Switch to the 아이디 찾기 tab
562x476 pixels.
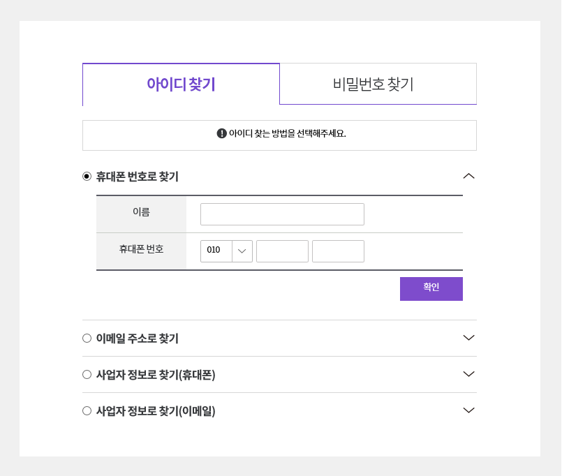point(181,84)
